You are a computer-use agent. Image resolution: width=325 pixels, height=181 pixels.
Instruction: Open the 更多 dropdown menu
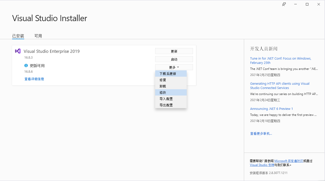(x=174, y=67)
